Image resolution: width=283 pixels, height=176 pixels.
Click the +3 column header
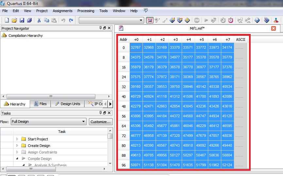175,40
